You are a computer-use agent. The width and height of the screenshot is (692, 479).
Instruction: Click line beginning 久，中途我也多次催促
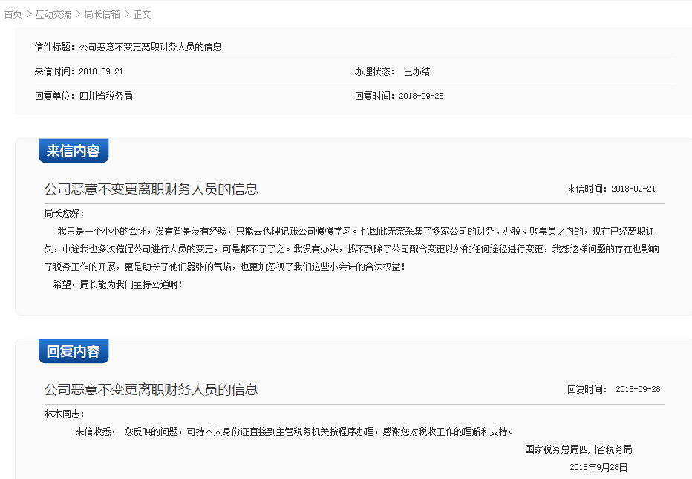(x=352, y=249)
